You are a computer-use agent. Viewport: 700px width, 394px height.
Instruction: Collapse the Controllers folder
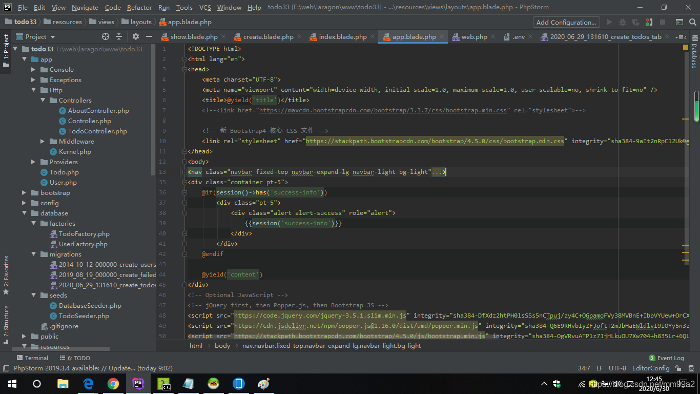(43, 101)
